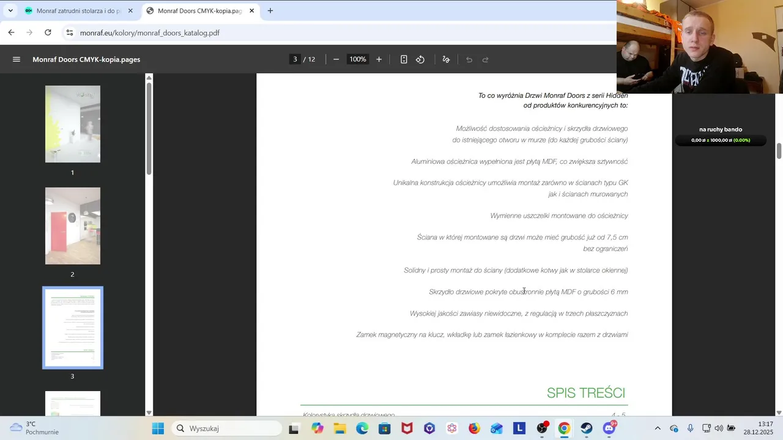Rotate the PDF counterclockwise
The width and height of the screenshot is (783, 440).
pyautogui.click(x=420, y=59)
